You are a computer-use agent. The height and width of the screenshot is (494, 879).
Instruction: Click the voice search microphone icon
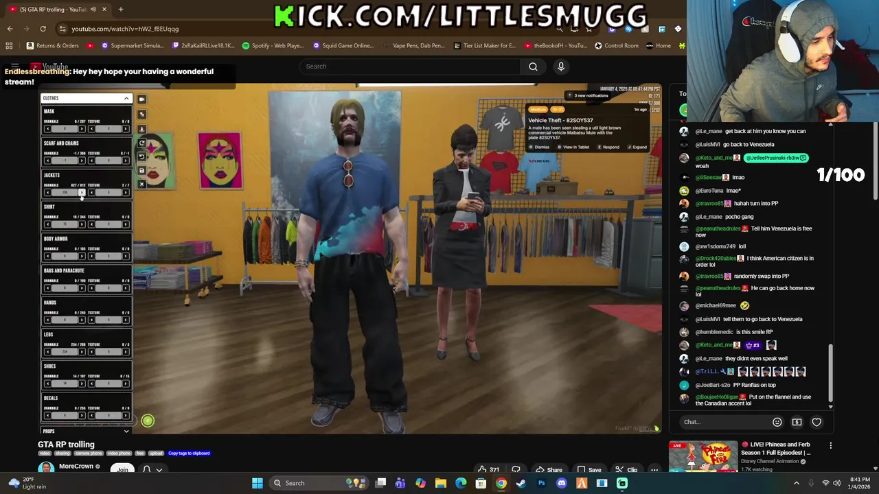click(x=561, y=67)
